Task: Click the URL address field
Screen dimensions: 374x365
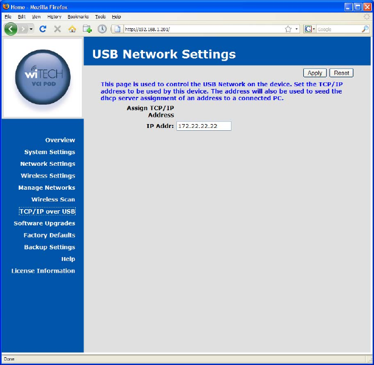Action: pyautogui.click(x=203, y=29)
